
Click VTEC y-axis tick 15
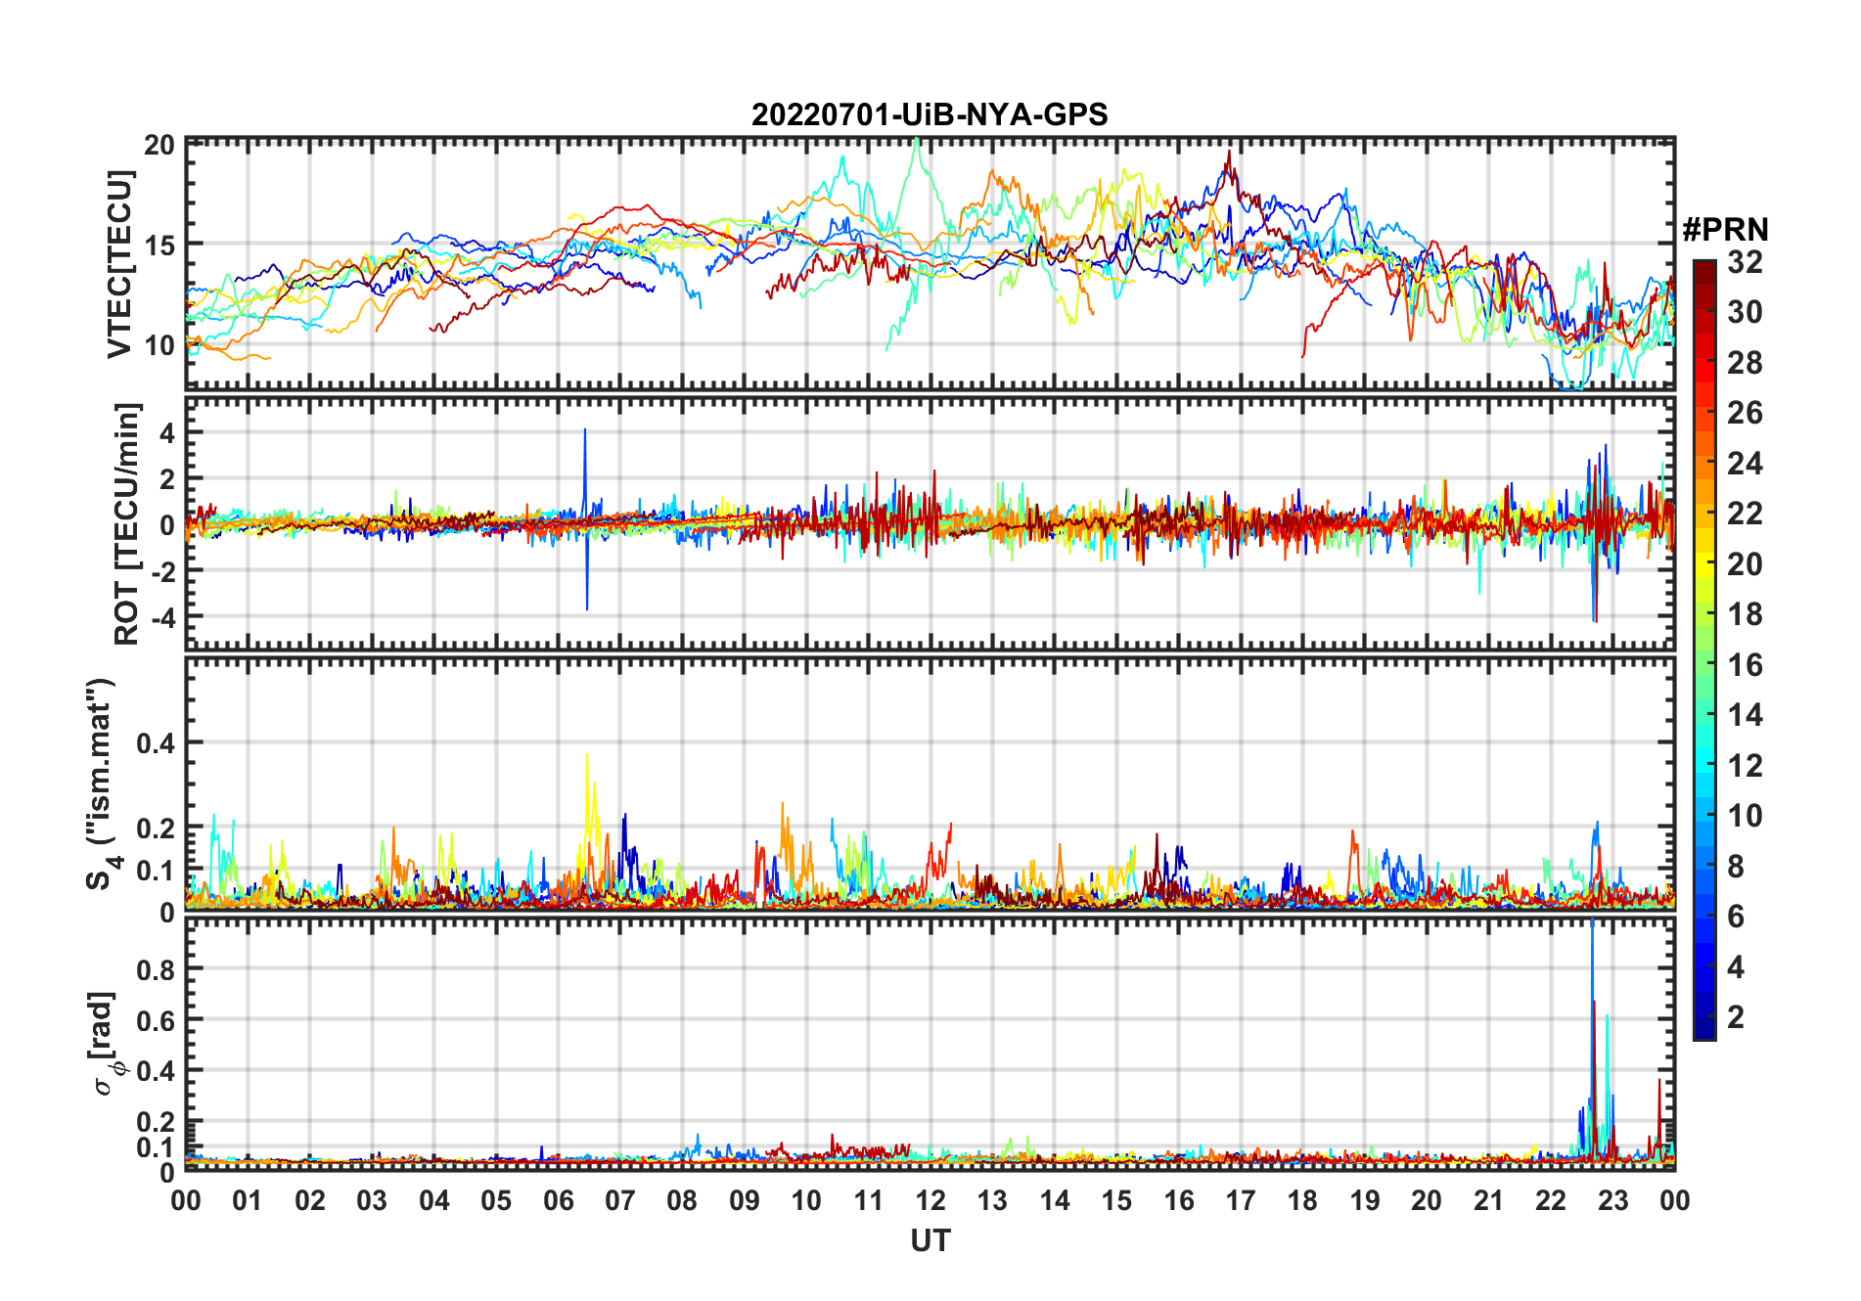(x=159, y=246)
